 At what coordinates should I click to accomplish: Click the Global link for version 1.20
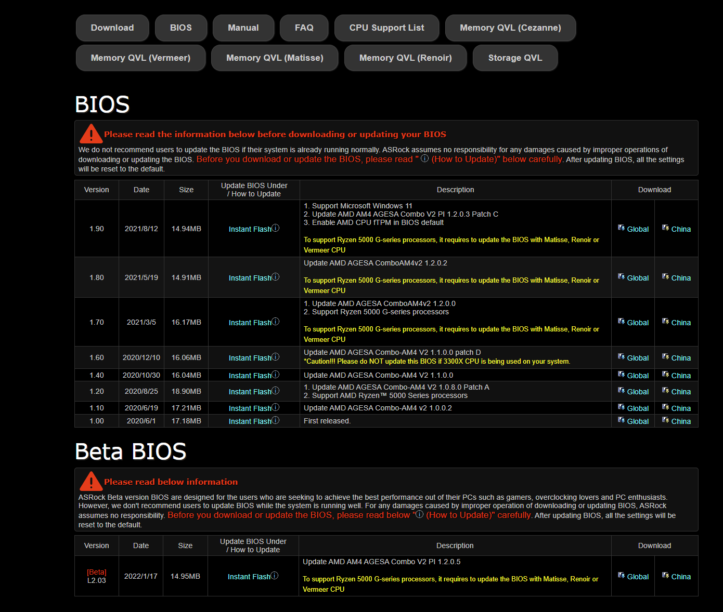point(638,392)
